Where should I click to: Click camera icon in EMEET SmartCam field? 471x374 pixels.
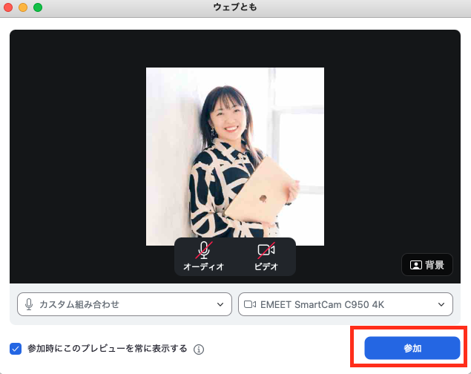click(x=250, y=304)
